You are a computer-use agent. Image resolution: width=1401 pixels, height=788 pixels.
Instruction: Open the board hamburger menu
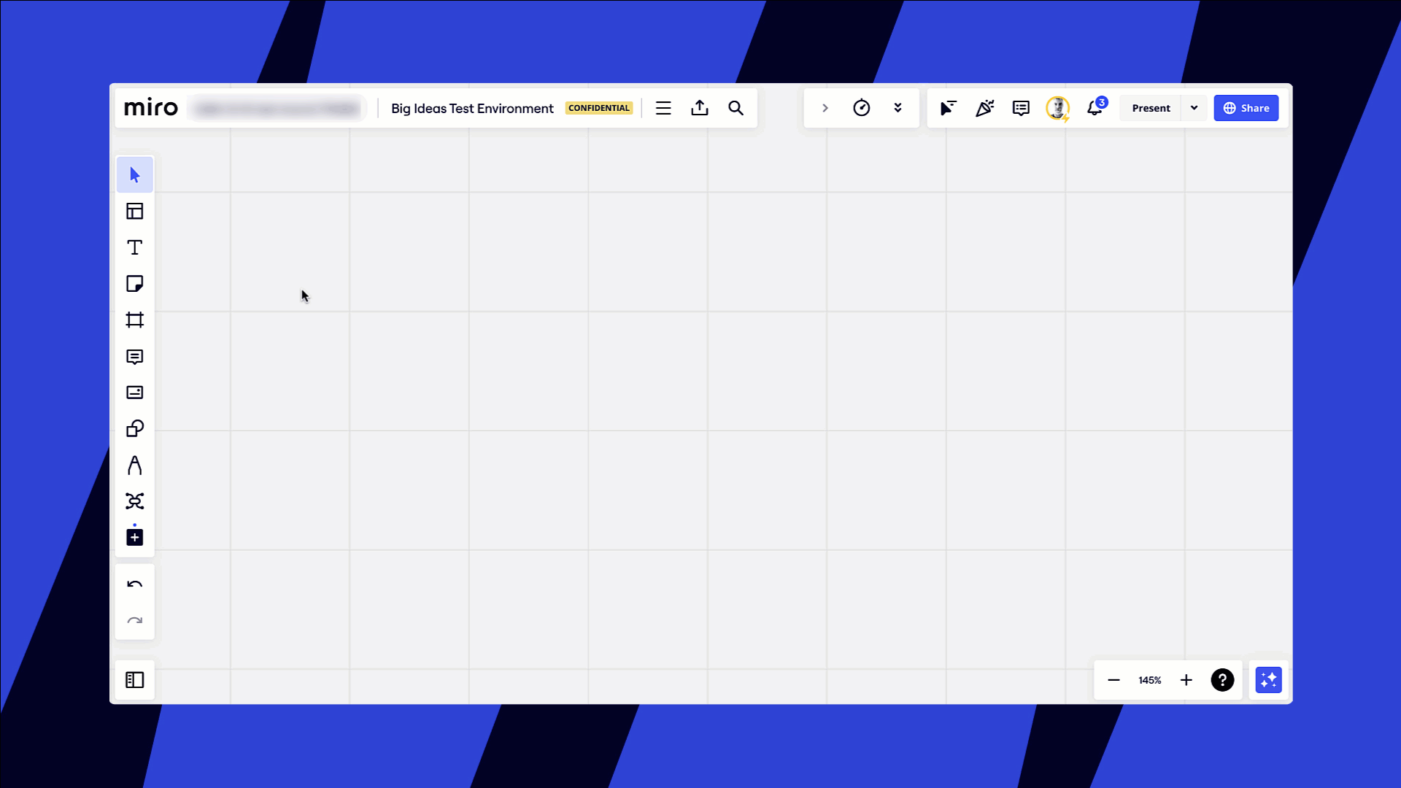point(663,107)
